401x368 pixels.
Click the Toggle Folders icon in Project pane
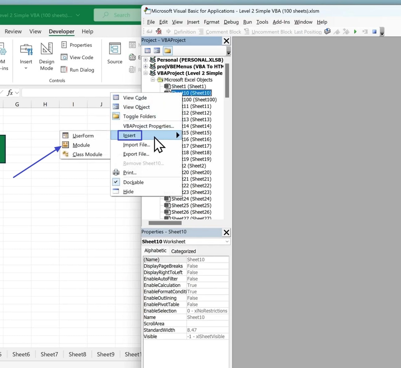point(167,51)
